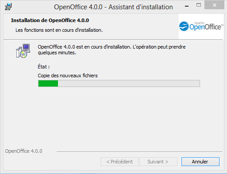Click the 'est en cours d'installation' description text
The image size is (227, 174).
104,47
